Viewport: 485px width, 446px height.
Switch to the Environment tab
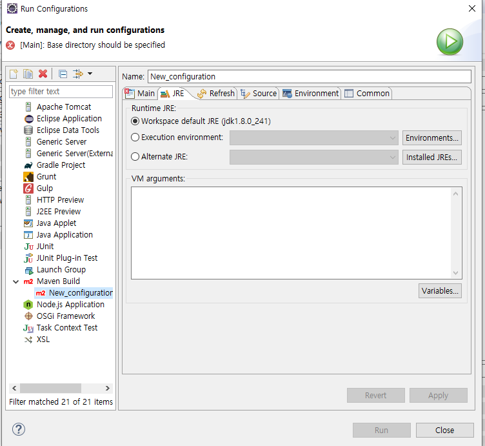(311, 94)
